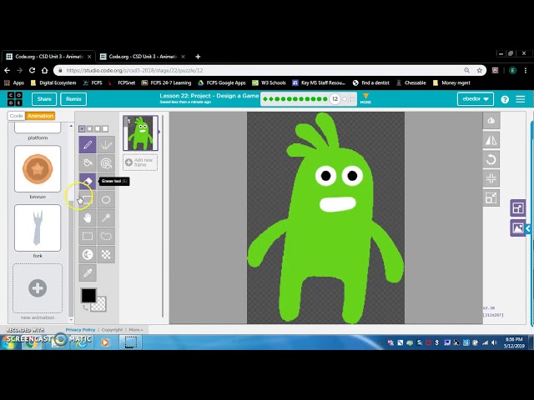Click the Share button

44,99
